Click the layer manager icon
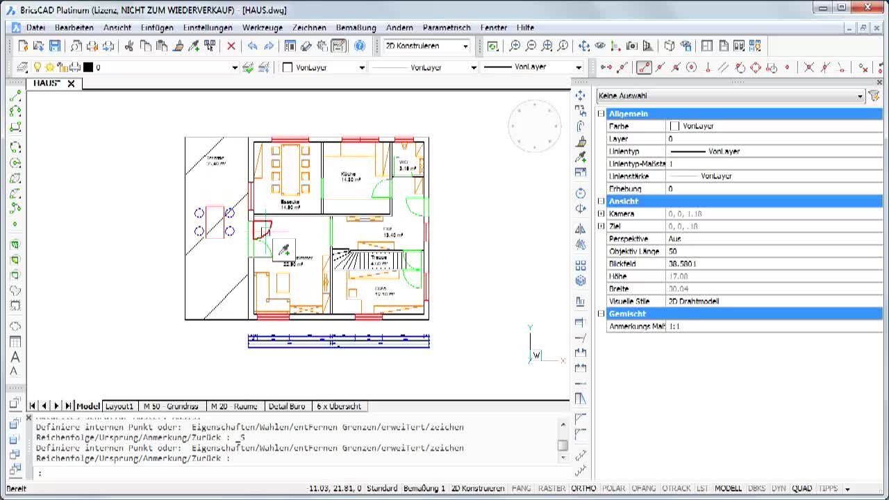The height and width of the screenshot is (500, 889). (x=22, y=67)
